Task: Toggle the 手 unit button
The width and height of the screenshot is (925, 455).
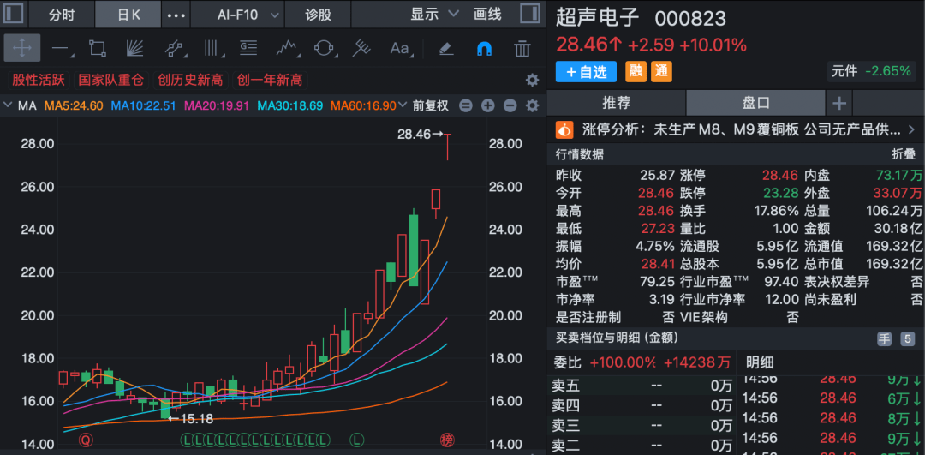Action: pyautogui.click(x=884, y=339)
